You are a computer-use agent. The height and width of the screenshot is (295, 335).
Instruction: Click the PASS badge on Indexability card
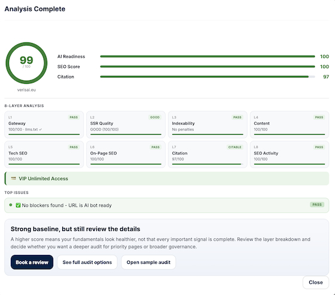(237, 117)
